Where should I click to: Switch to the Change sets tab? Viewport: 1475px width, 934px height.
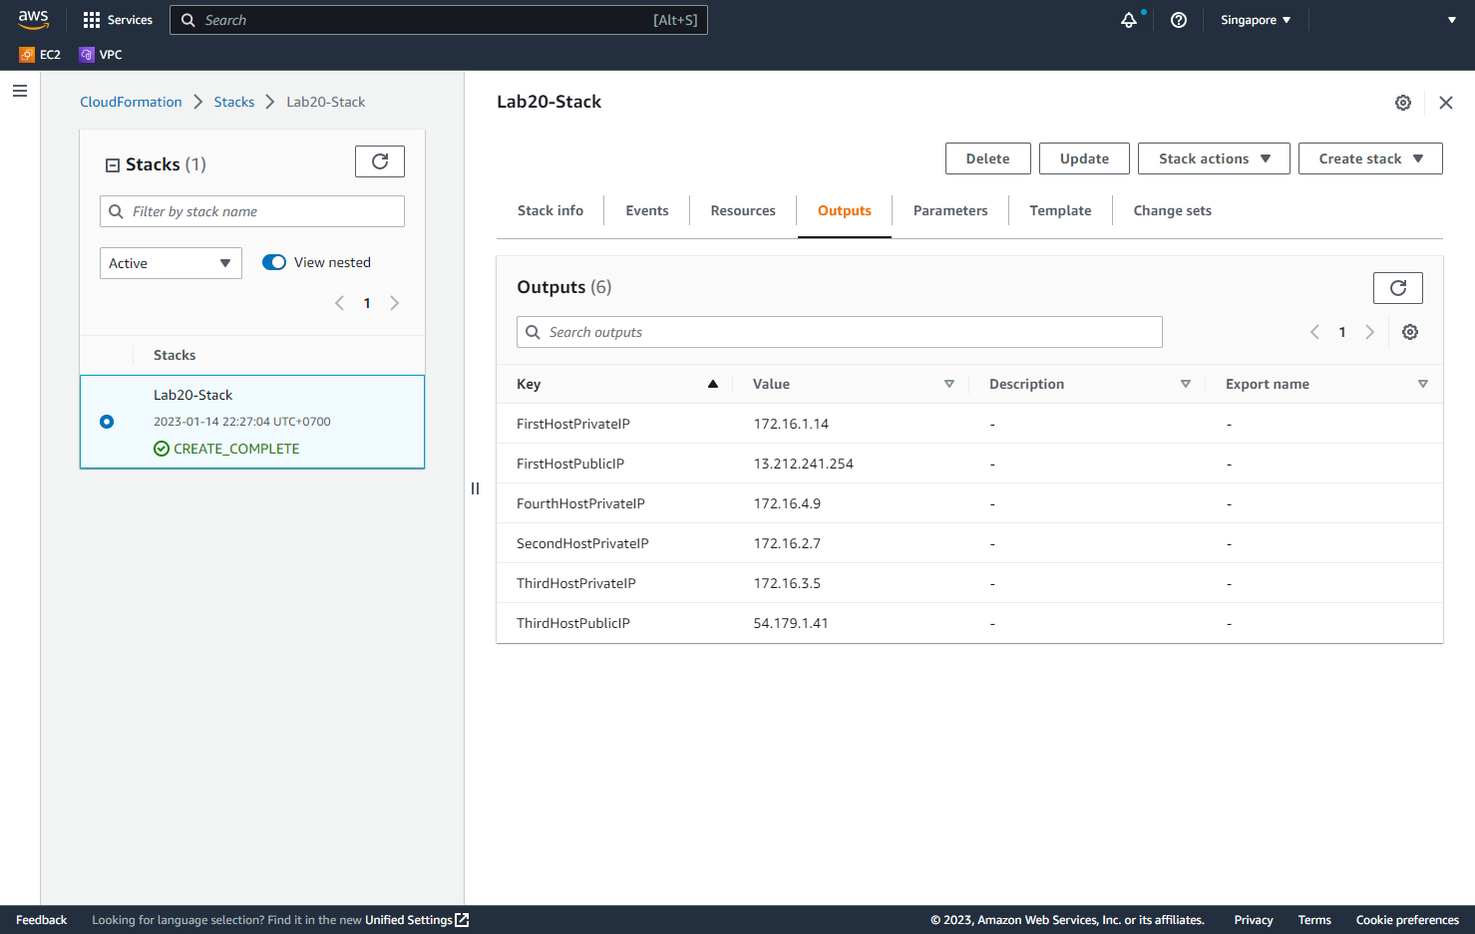pos(1173,210)
